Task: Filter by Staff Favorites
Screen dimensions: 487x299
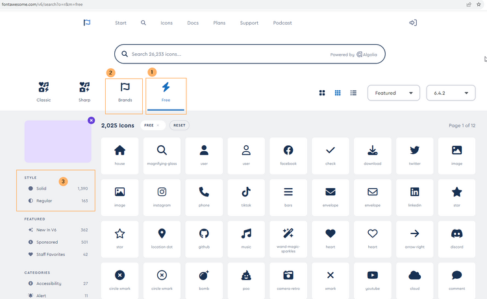Action: tap(51, 254)
